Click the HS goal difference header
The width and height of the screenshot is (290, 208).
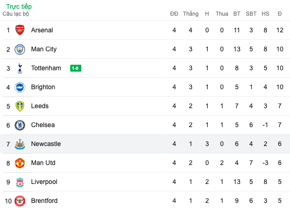pyautogui.click(x=265, y=14)
